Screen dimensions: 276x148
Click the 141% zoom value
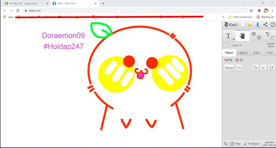228,60
